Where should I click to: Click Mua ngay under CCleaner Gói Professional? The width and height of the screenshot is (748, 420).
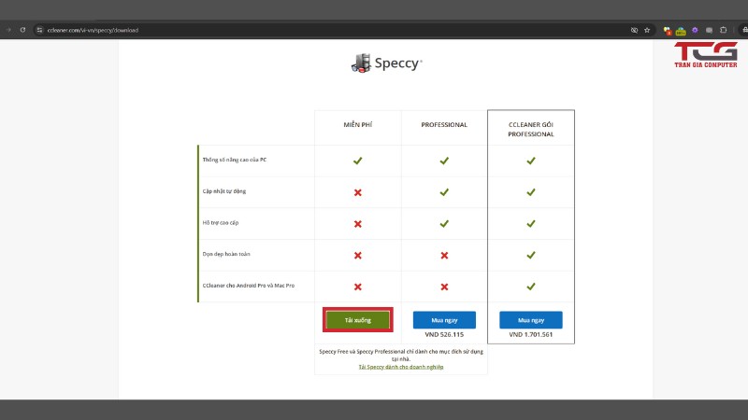click(530, 320)
